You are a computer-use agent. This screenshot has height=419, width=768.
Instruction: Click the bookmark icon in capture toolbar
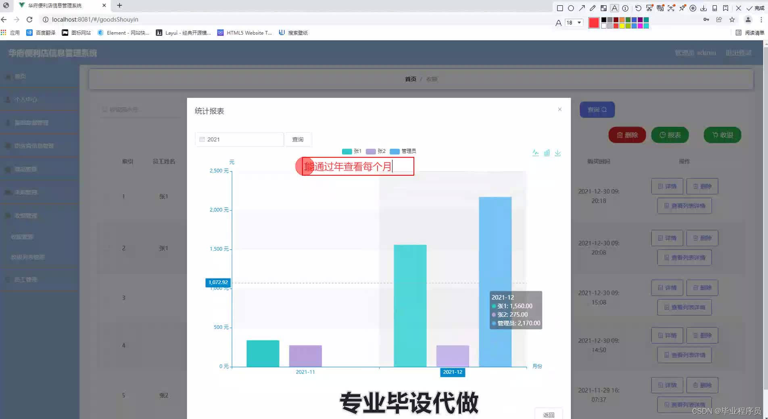[x=726, y=8]
